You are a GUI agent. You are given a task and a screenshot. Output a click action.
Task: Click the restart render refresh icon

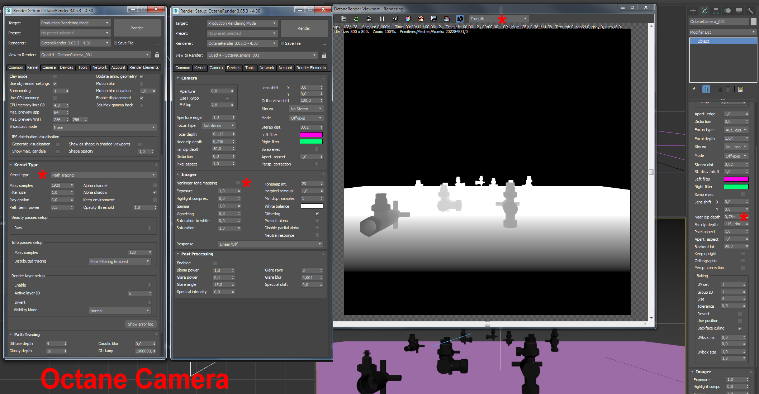[356, 19]
